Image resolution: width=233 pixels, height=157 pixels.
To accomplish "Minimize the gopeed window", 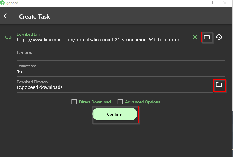I will pyautogui.click(x=198, y=3).
